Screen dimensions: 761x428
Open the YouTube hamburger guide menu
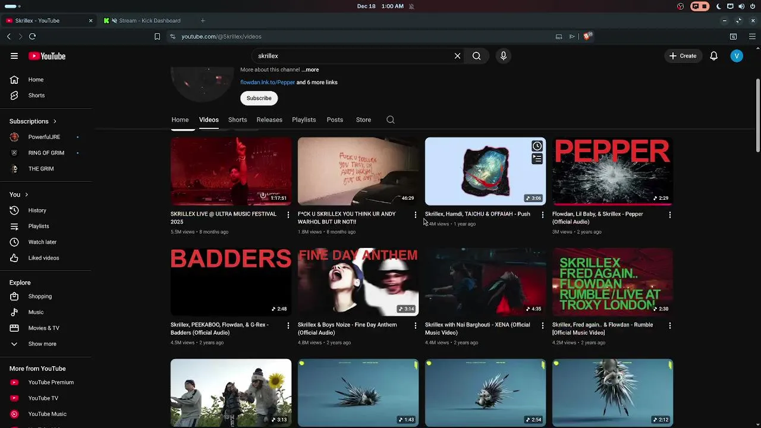[x=14, y=56]
